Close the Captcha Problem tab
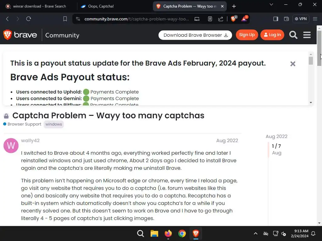Viewport: 322px width, 241px height. 222,6
